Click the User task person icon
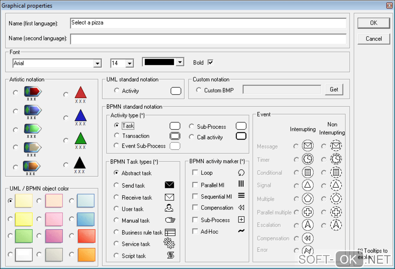 tap(169, 208)
